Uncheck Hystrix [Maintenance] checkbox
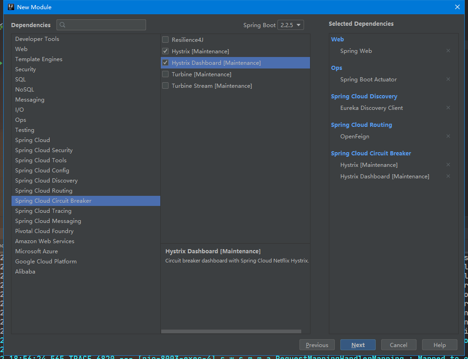 (165, 51)
